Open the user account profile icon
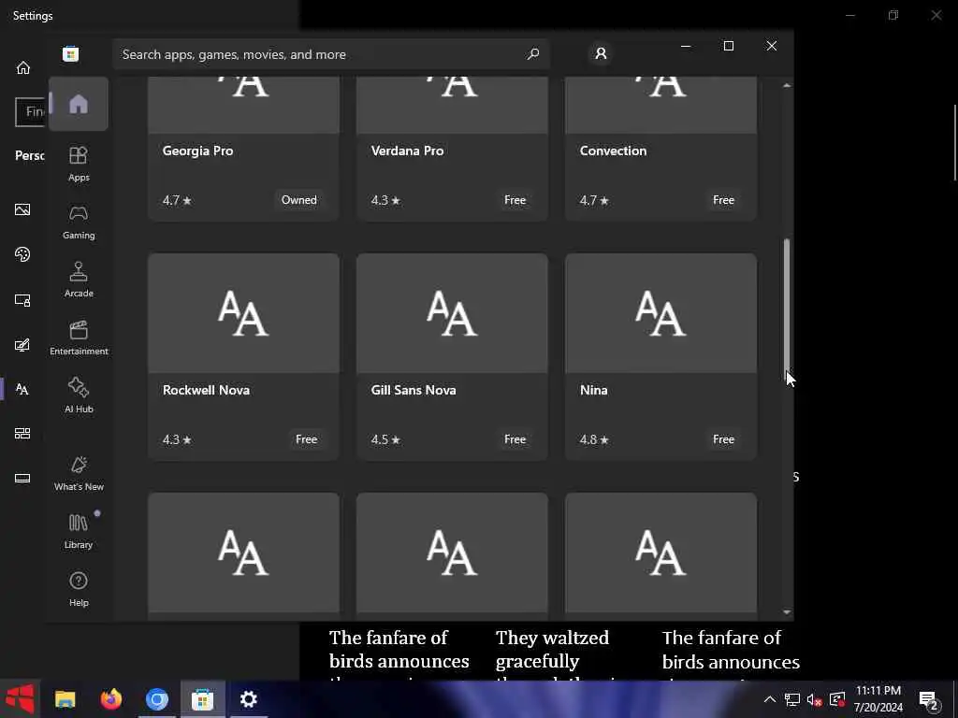The image size is (958, 718). click(x=601, y=53)
